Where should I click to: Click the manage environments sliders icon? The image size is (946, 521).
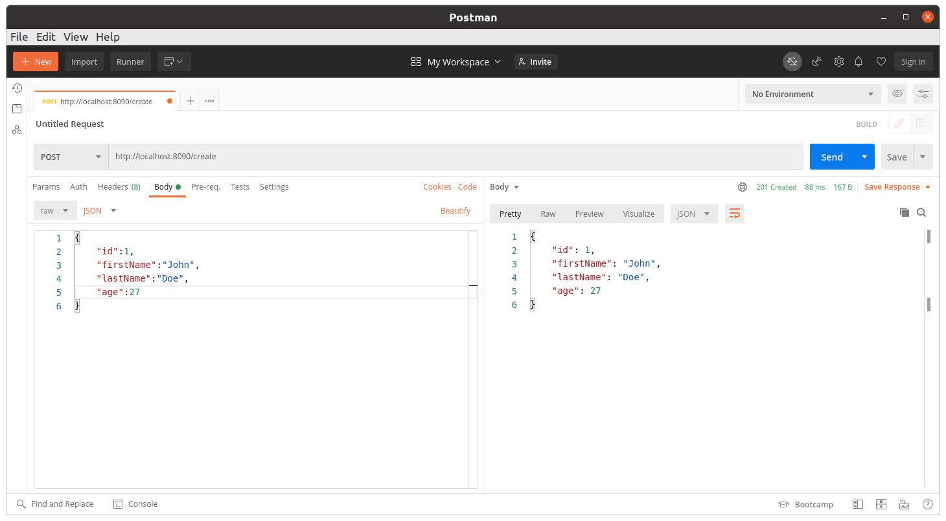click(923, 94)
